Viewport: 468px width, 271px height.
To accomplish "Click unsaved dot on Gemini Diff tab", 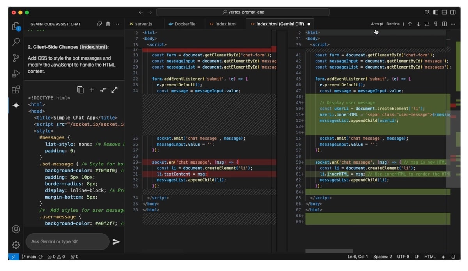I will click(x=309, y=24).
